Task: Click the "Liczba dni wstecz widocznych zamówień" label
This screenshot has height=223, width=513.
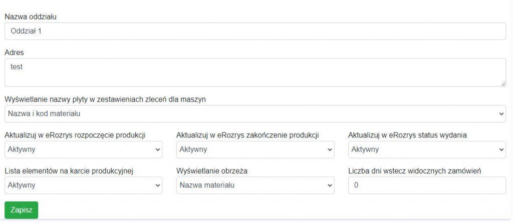Action: (415, 171)
